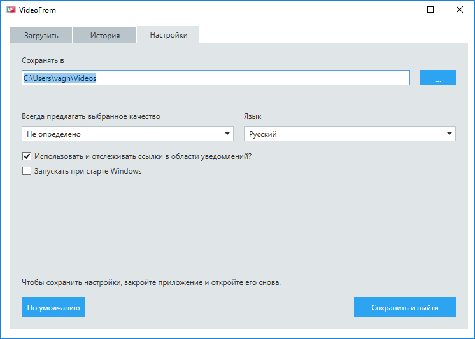Select the Настройки tab
475x339 pixels.
168,35
